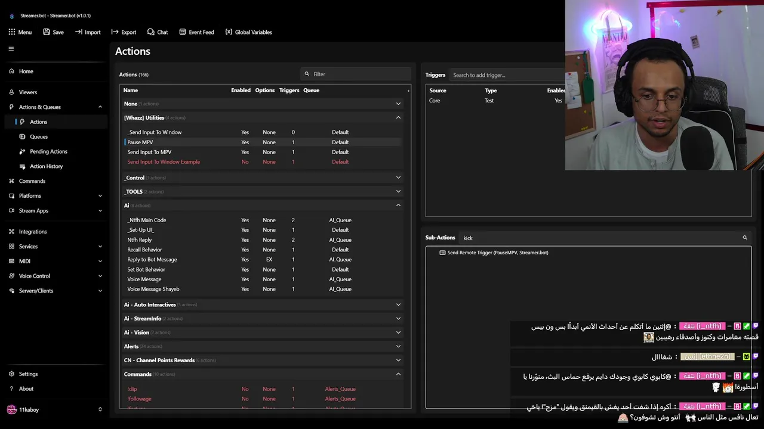Click the sub-actions search magnifier icon
Screen dimensions: 764x429
[x=745, y=238]
